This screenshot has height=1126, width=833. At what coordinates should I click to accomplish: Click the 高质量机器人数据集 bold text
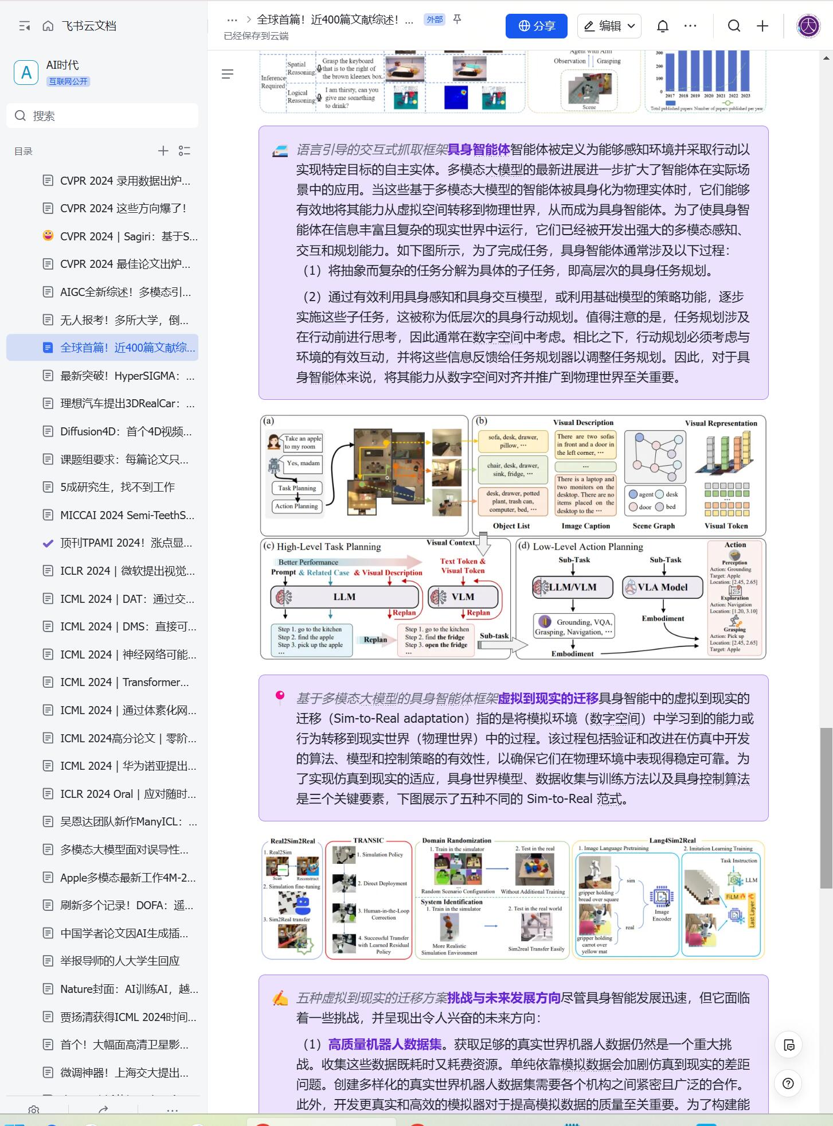385,1044
